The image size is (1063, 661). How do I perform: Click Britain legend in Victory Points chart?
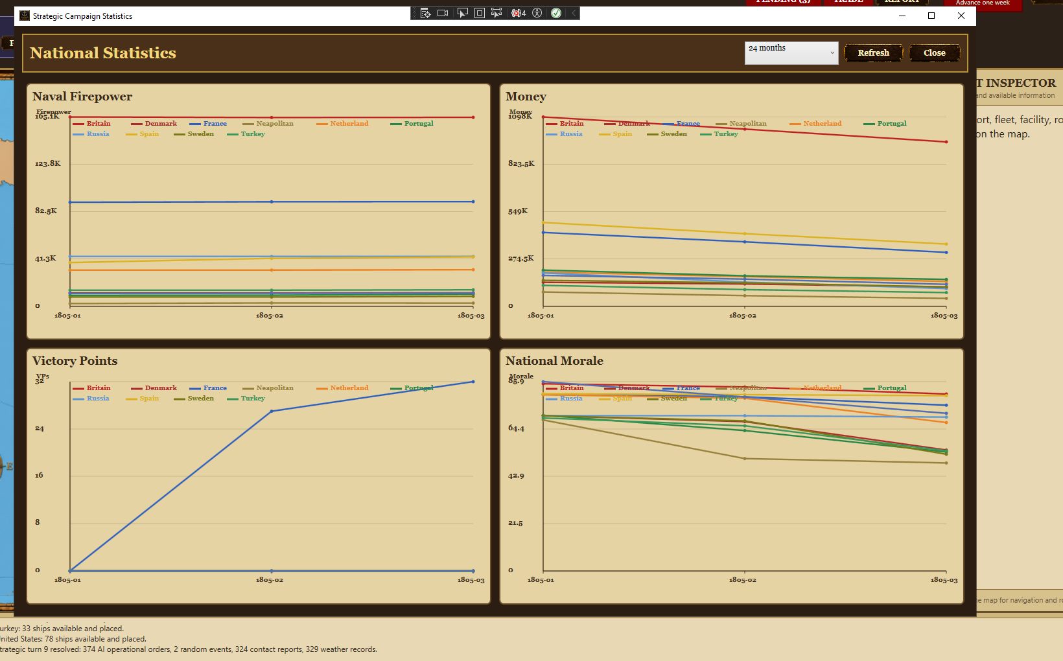click(91, 388)
